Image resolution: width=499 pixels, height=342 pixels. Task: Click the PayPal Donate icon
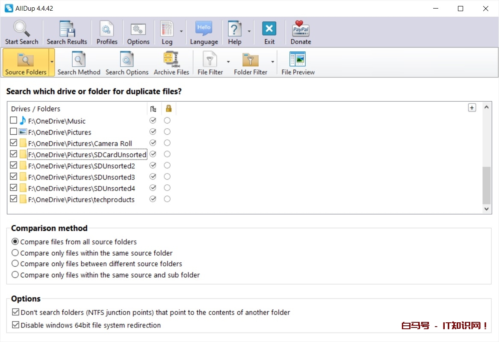[x=301, y=29]
